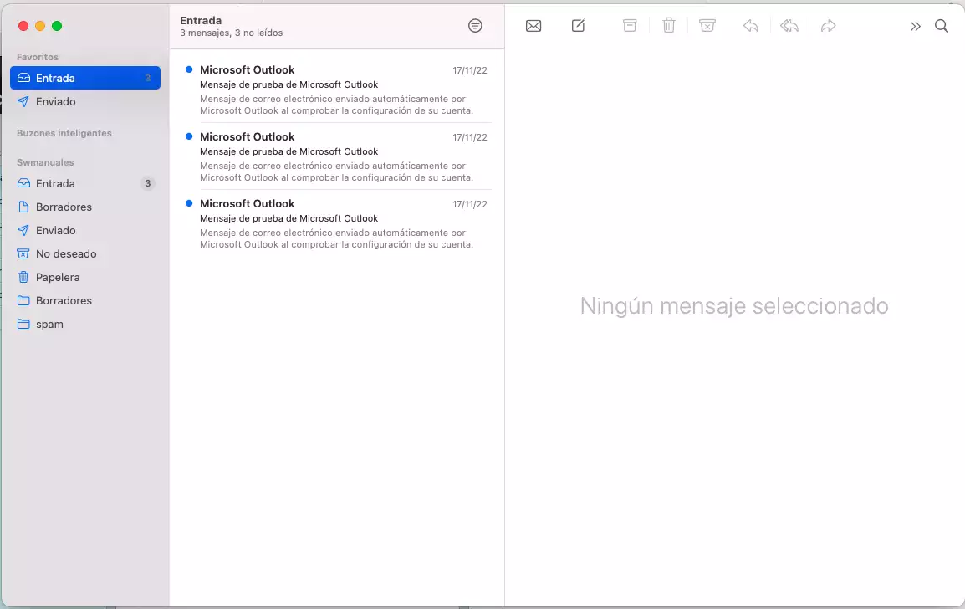Open the search magnifier icon
Screen dimensions: 965x609
(942, 26)
